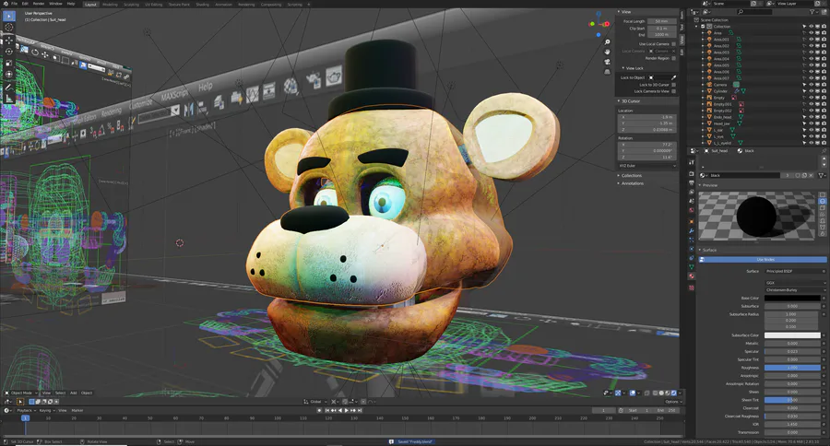Collapse the View panel in sidebar

624,12
